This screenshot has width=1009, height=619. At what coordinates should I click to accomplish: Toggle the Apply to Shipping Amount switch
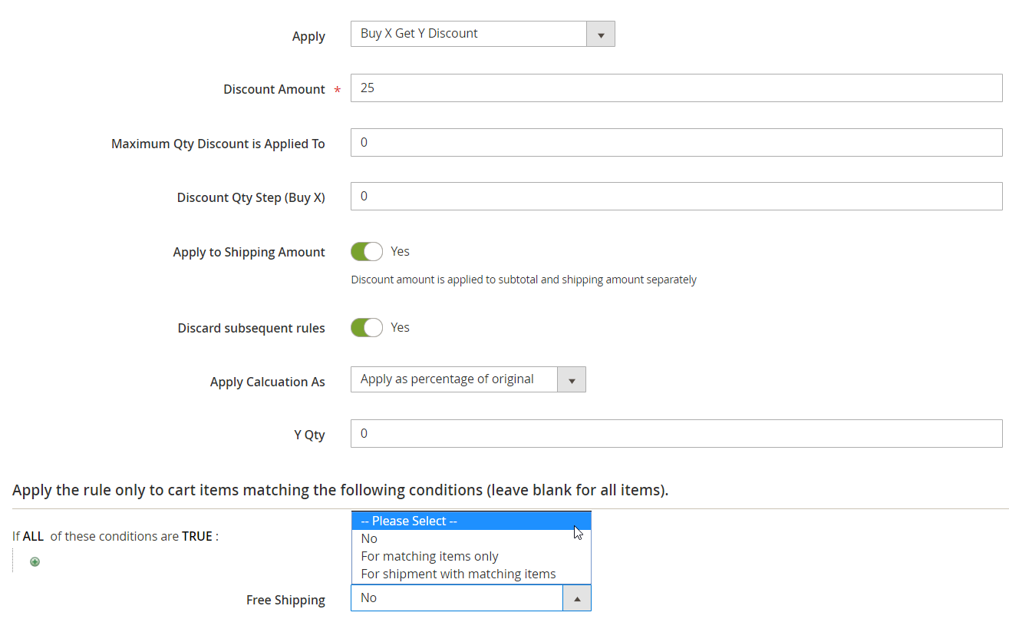(367, 252)
